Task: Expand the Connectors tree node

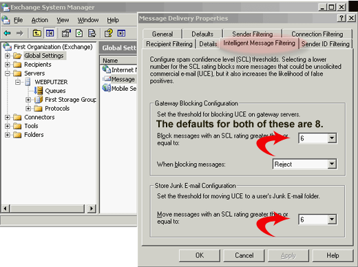Action: 8,117
